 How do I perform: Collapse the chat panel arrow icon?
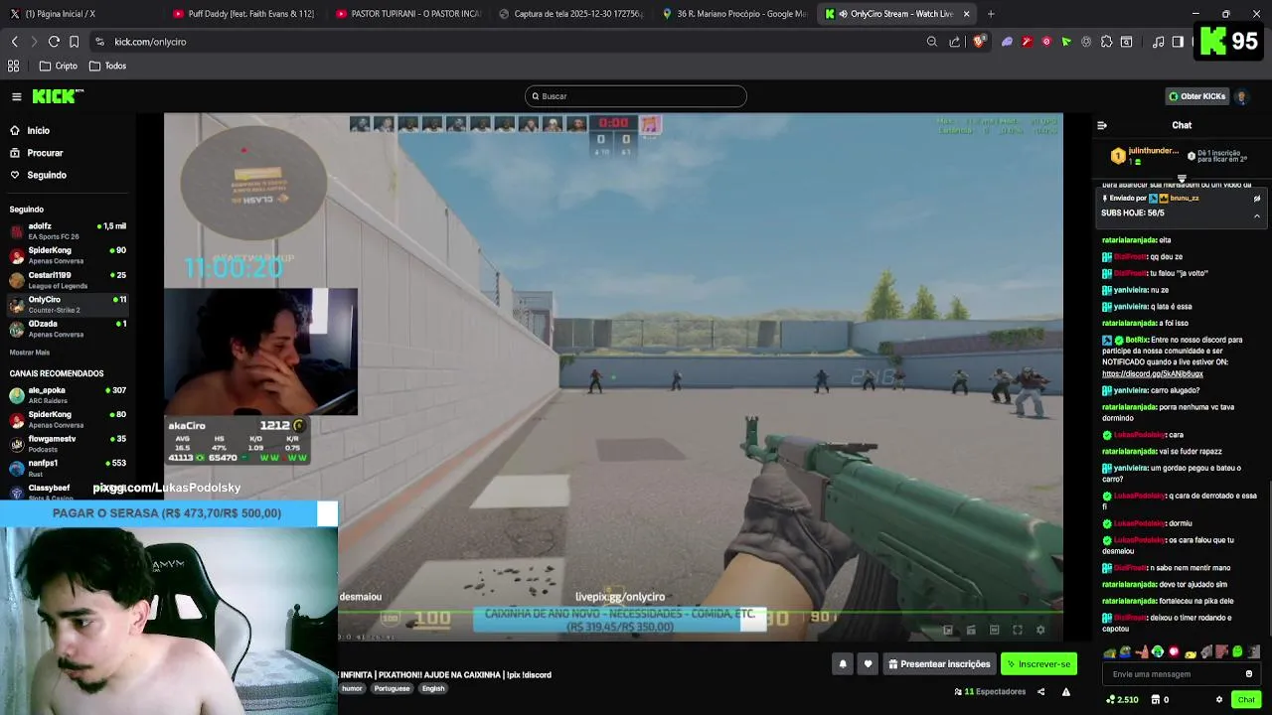(x=1101, y=125)
